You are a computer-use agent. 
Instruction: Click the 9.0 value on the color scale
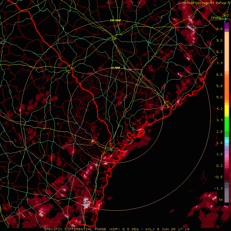point(219,40)
